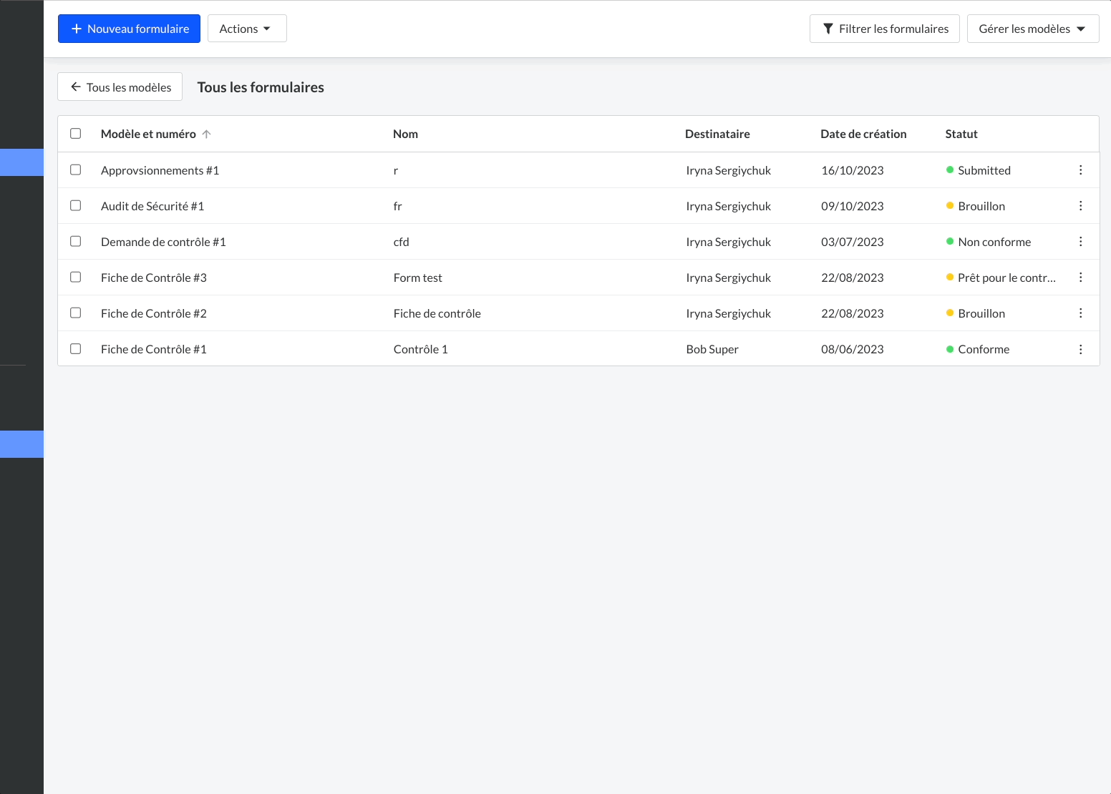
Task: Open more options for Fiche de Contrôle #3
Action: click(1080, 278)
